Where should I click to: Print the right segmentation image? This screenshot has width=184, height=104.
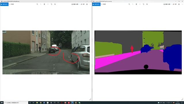(179, 4)
